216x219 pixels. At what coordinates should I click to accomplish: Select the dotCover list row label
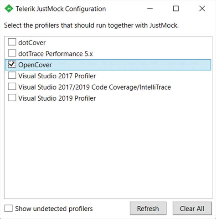click(32, 43)
